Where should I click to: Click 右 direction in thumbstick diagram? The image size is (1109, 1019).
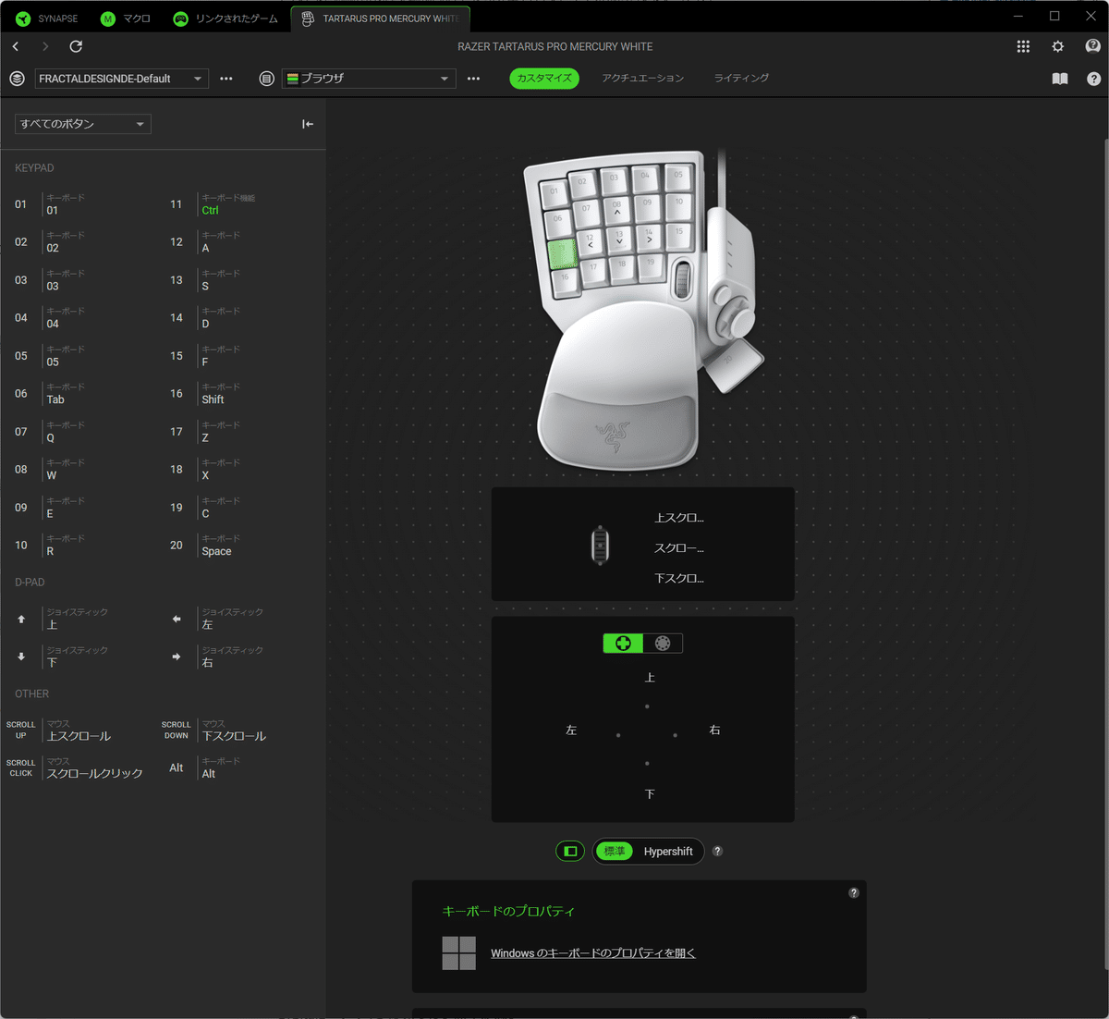(x=714, y=730)
